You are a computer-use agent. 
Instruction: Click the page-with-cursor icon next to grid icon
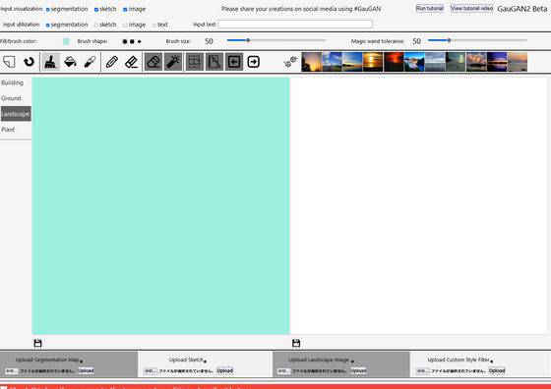(x=214, y=62)
